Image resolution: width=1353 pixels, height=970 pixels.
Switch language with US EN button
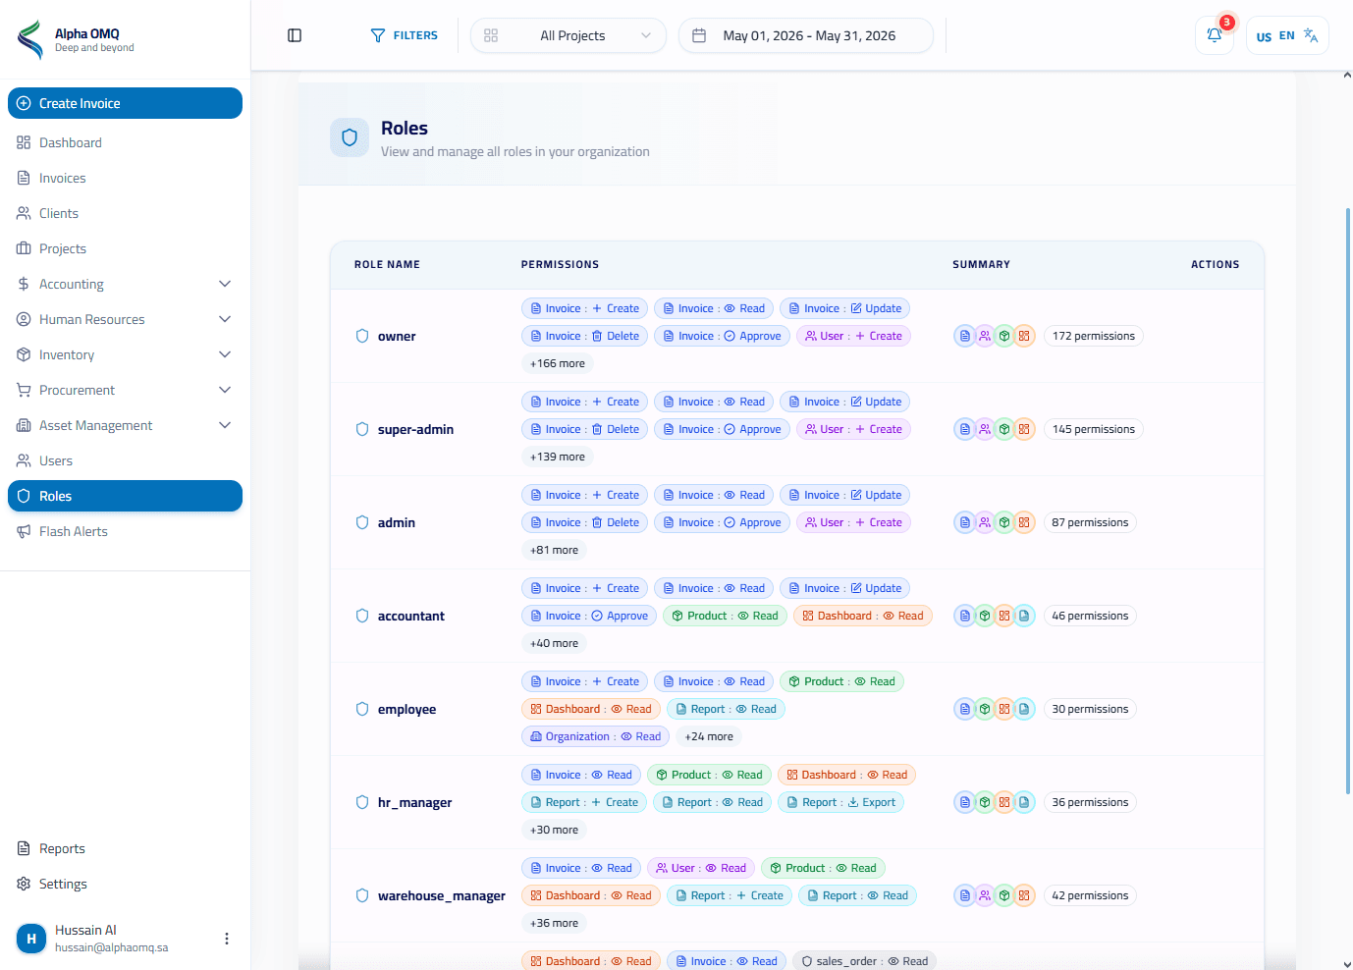point(1287,35)
